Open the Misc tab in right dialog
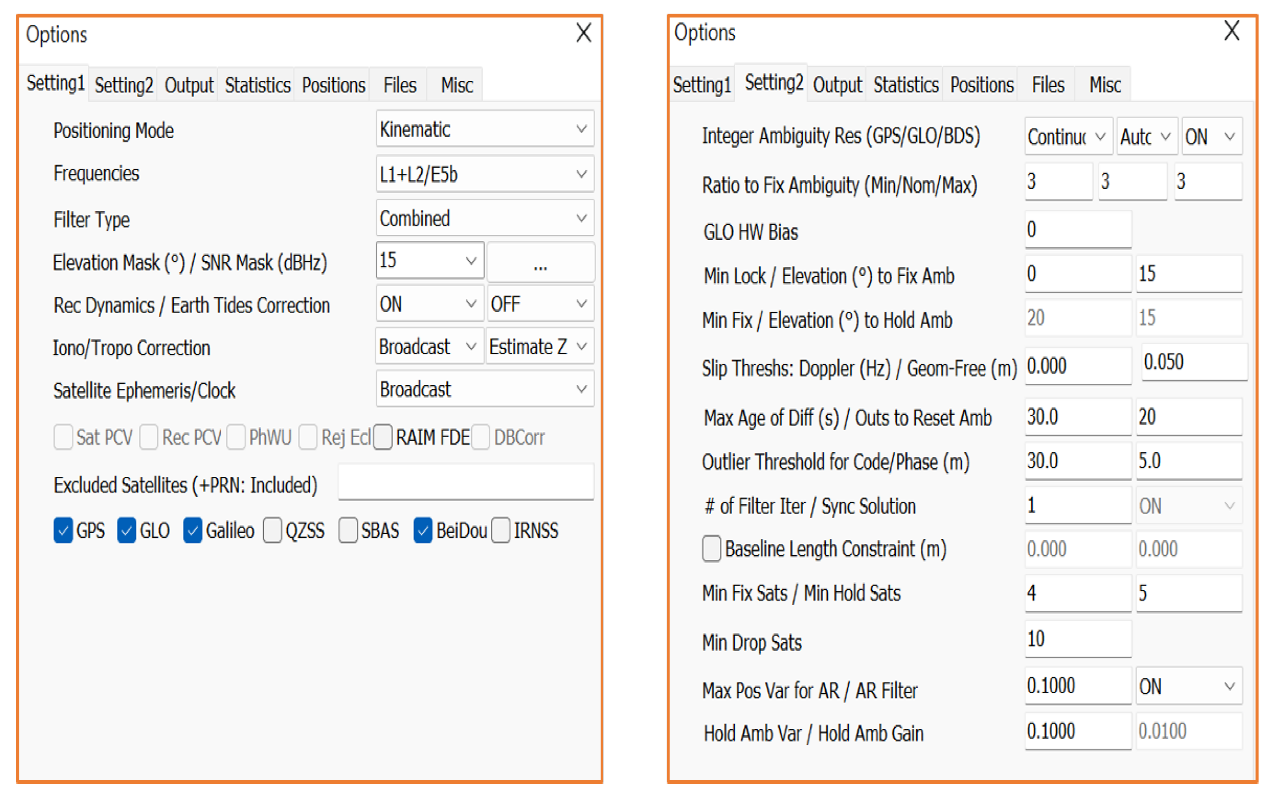 tap(1104, 85)
